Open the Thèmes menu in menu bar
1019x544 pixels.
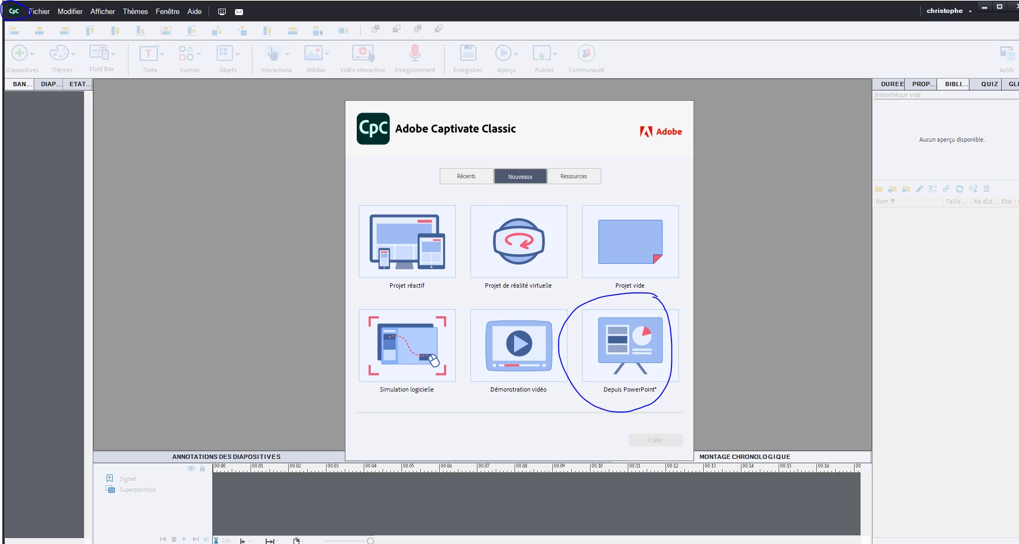click(x=135, y=11)
